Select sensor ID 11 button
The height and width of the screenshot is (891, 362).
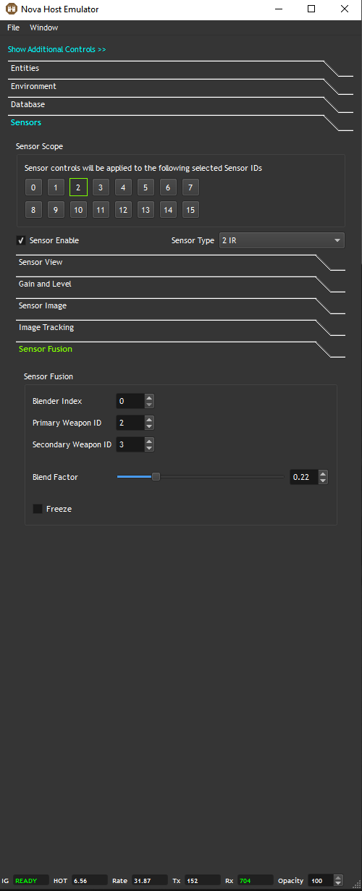click(101, 210)
